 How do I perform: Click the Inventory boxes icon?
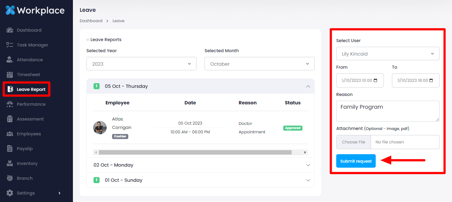(x=10, y=164)
